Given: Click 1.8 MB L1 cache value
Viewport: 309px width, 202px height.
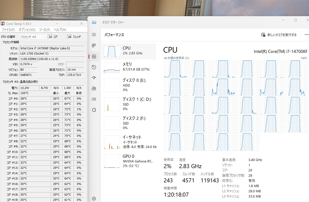Looking at the screenshot, I should pos(253,186).
